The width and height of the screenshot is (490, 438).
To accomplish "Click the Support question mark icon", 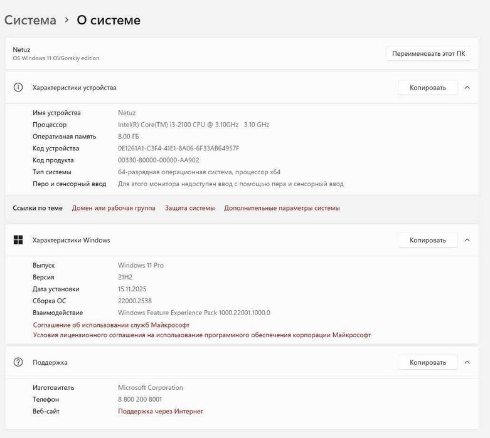I will click(x=18, y=362).
